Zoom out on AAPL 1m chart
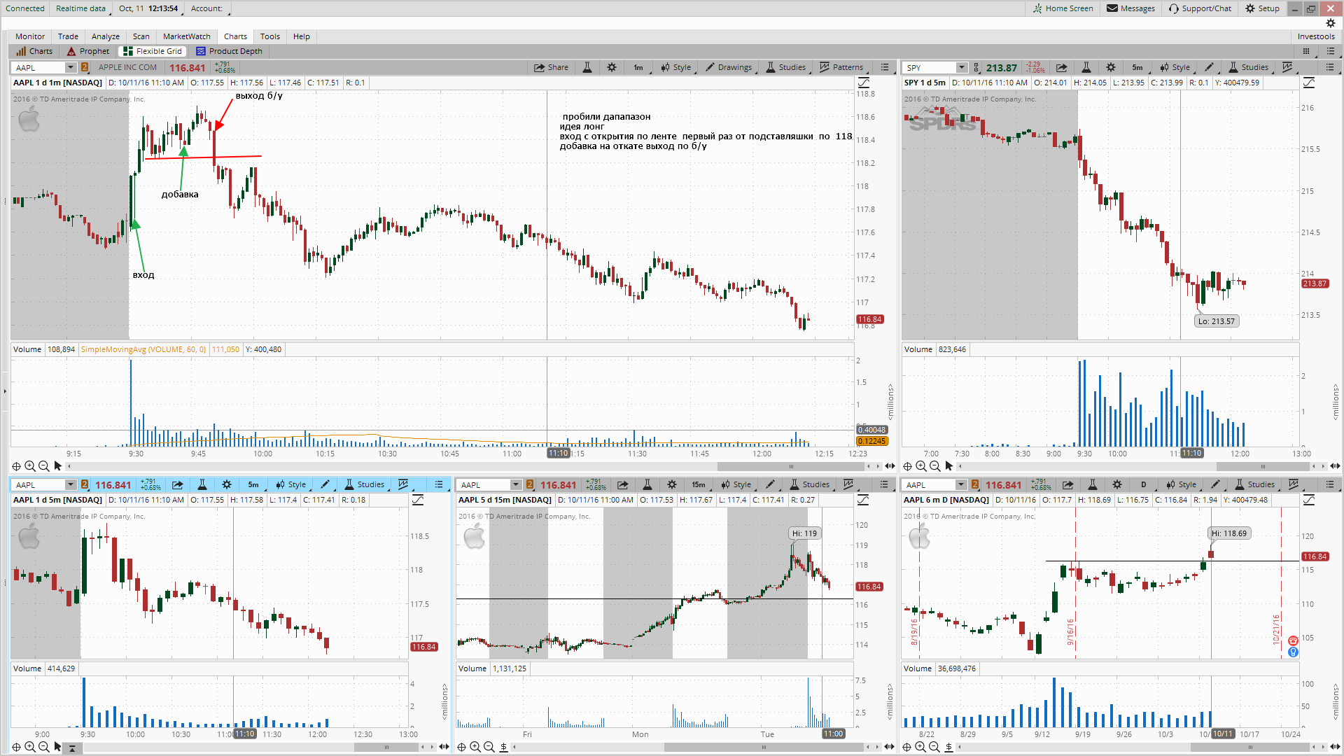 [43, 466]
